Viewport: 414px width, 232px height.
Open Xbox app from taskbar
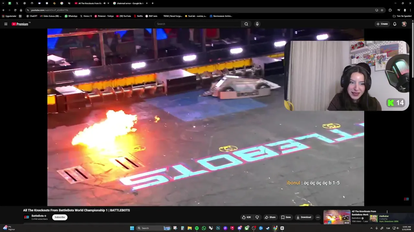tap(246, 228)
